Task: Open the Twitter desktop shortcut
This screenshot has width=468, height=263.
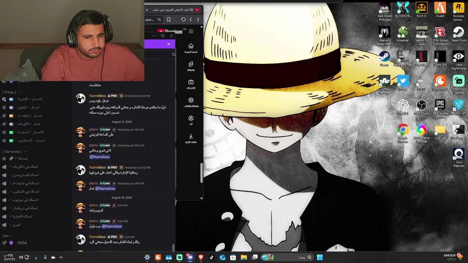Action: click(x=403, y=83)
